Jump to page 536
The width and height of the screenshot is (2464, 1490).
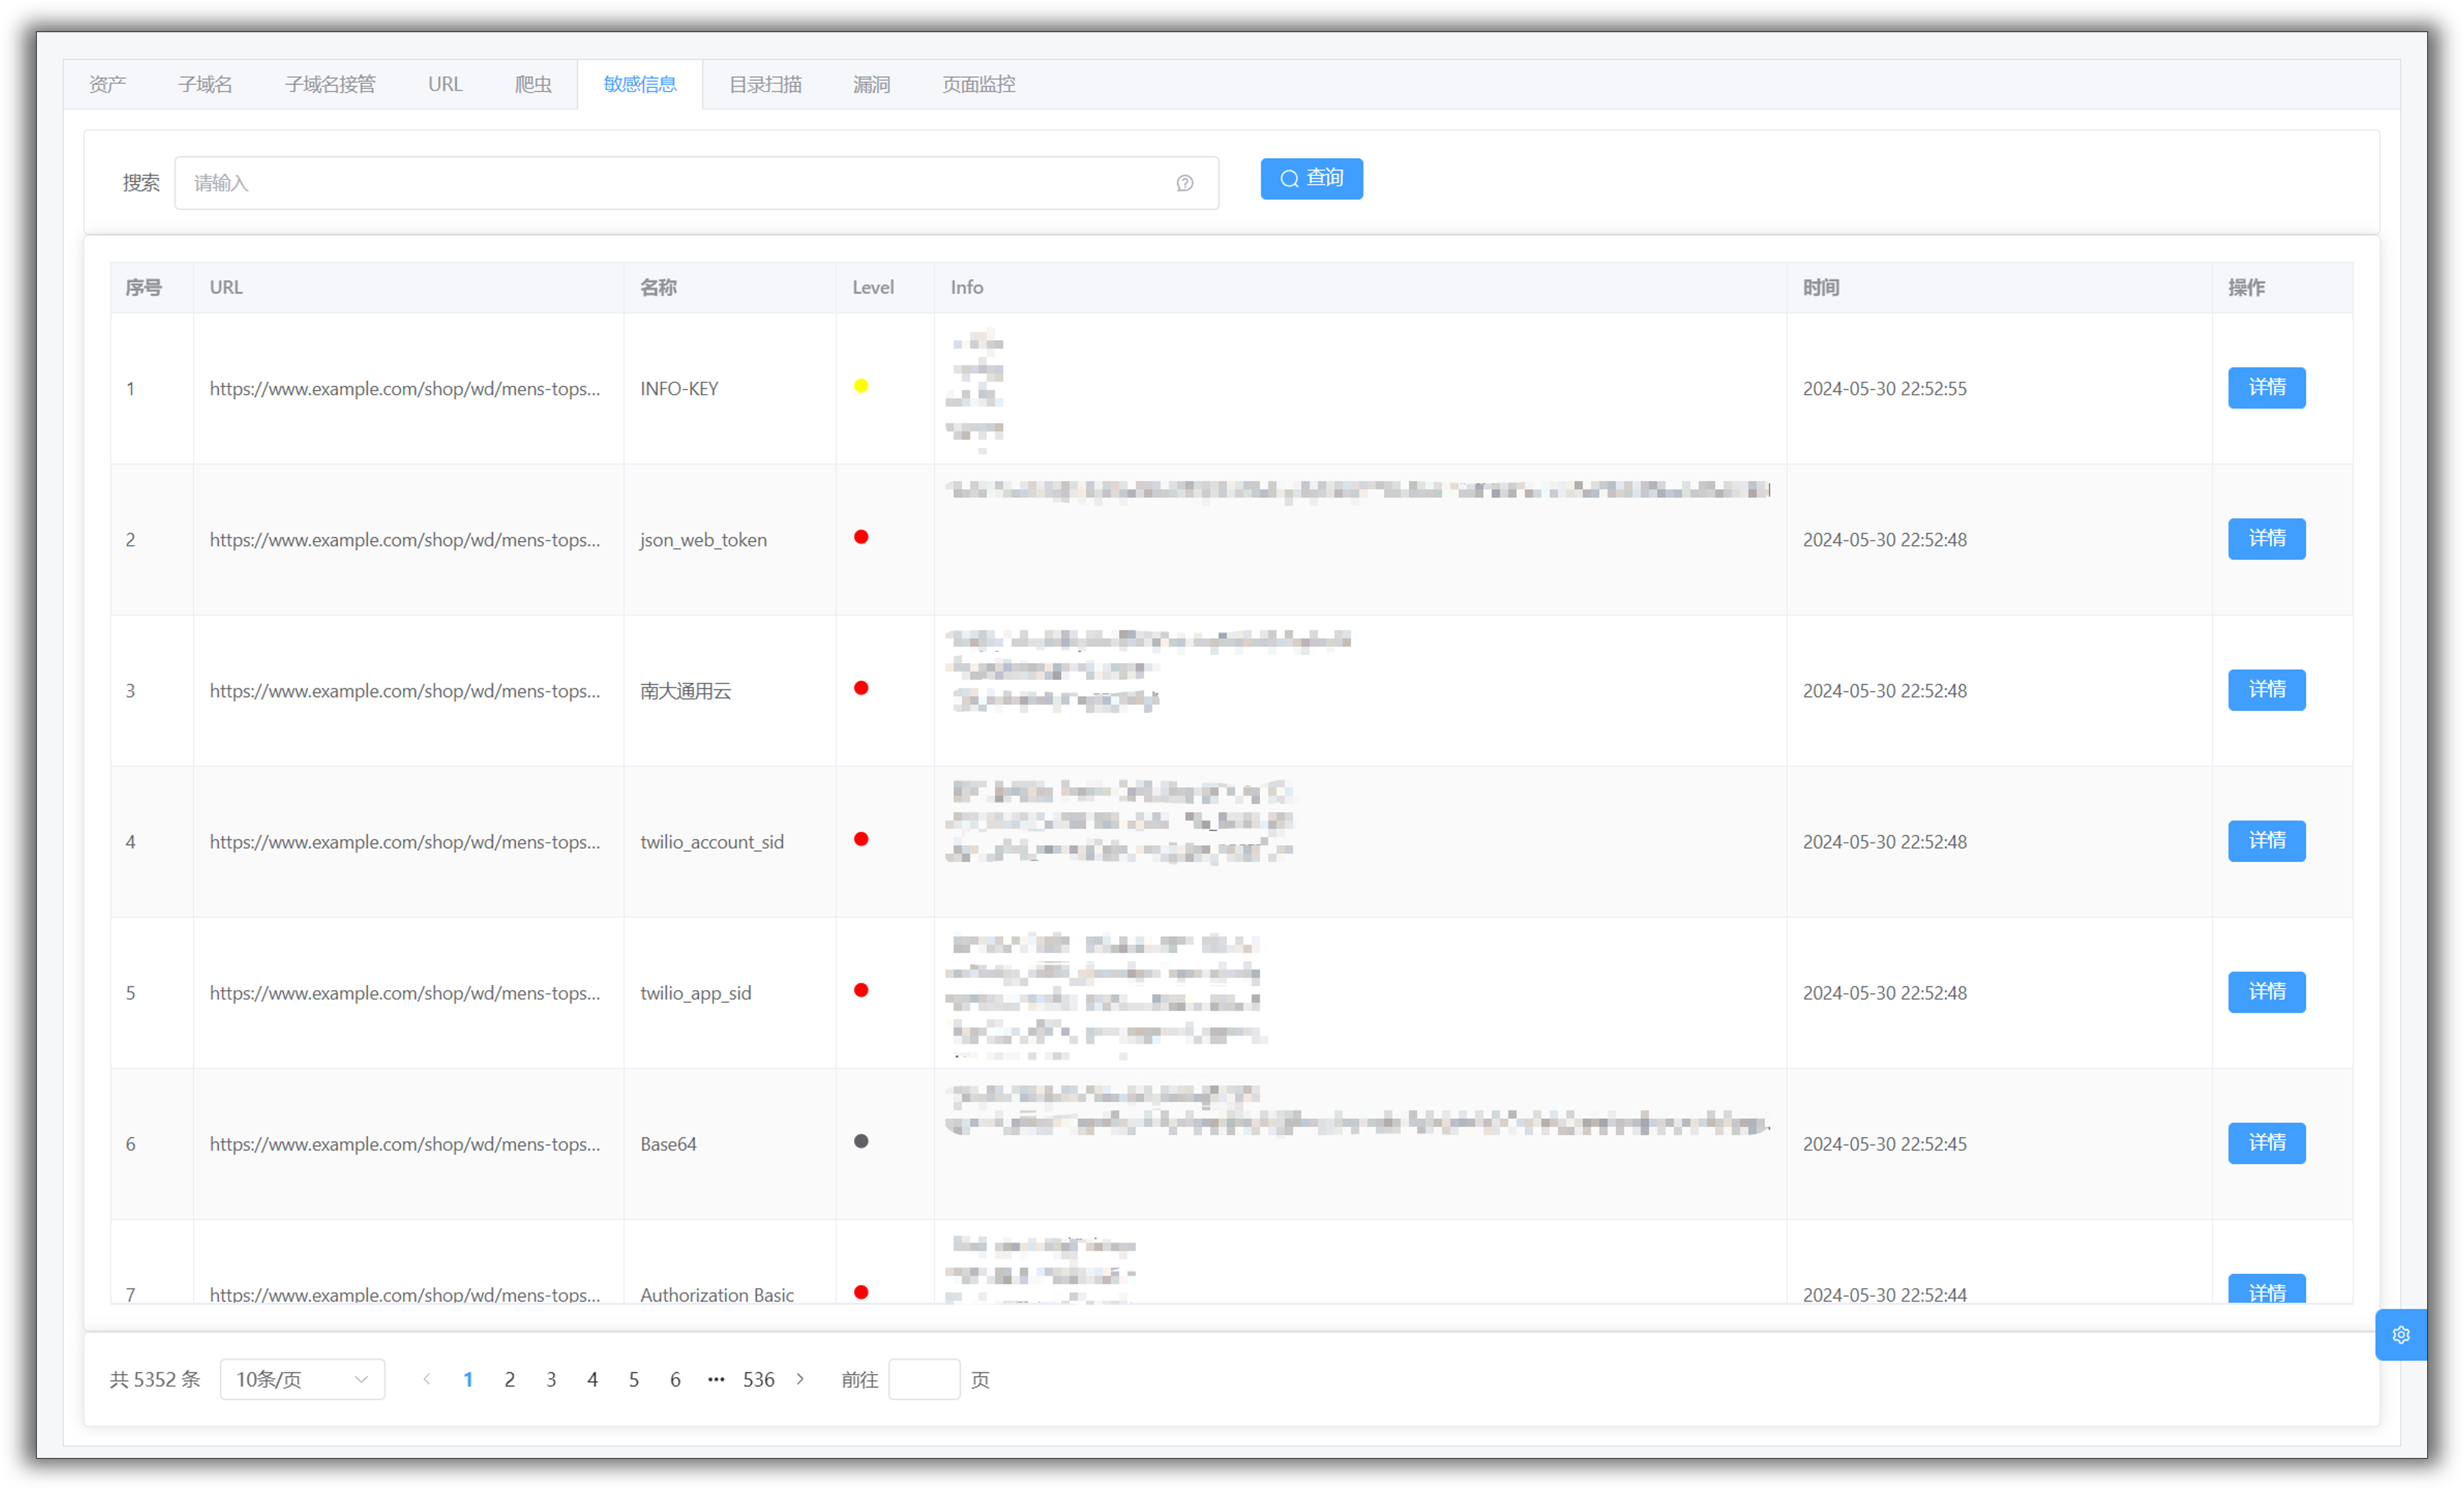coord(758,1379)
